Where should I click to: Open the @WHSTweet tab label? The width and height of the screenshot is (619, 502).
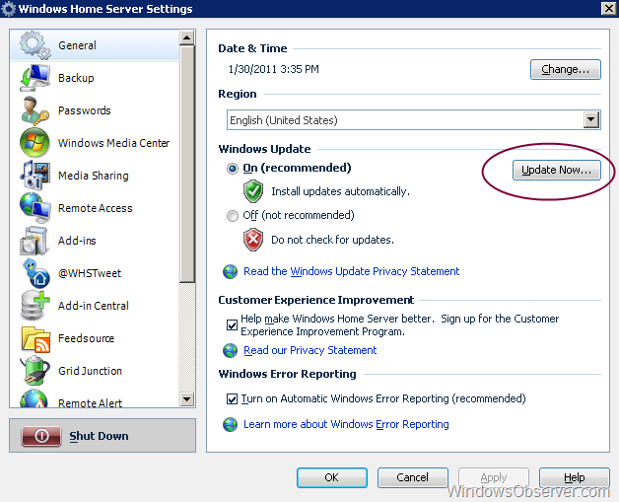[90, 273]
